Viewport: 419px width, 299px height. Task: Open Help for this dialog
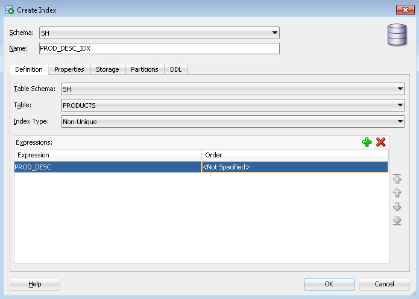(35, 284)
